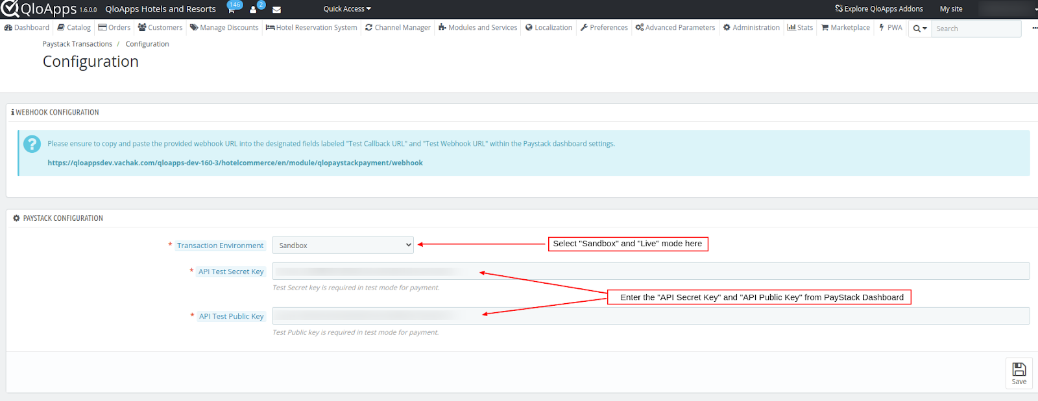Viewport: 1038px width, 401px height.
Task: Click the PWA lightning bolt icon
Action: point(882,28)
